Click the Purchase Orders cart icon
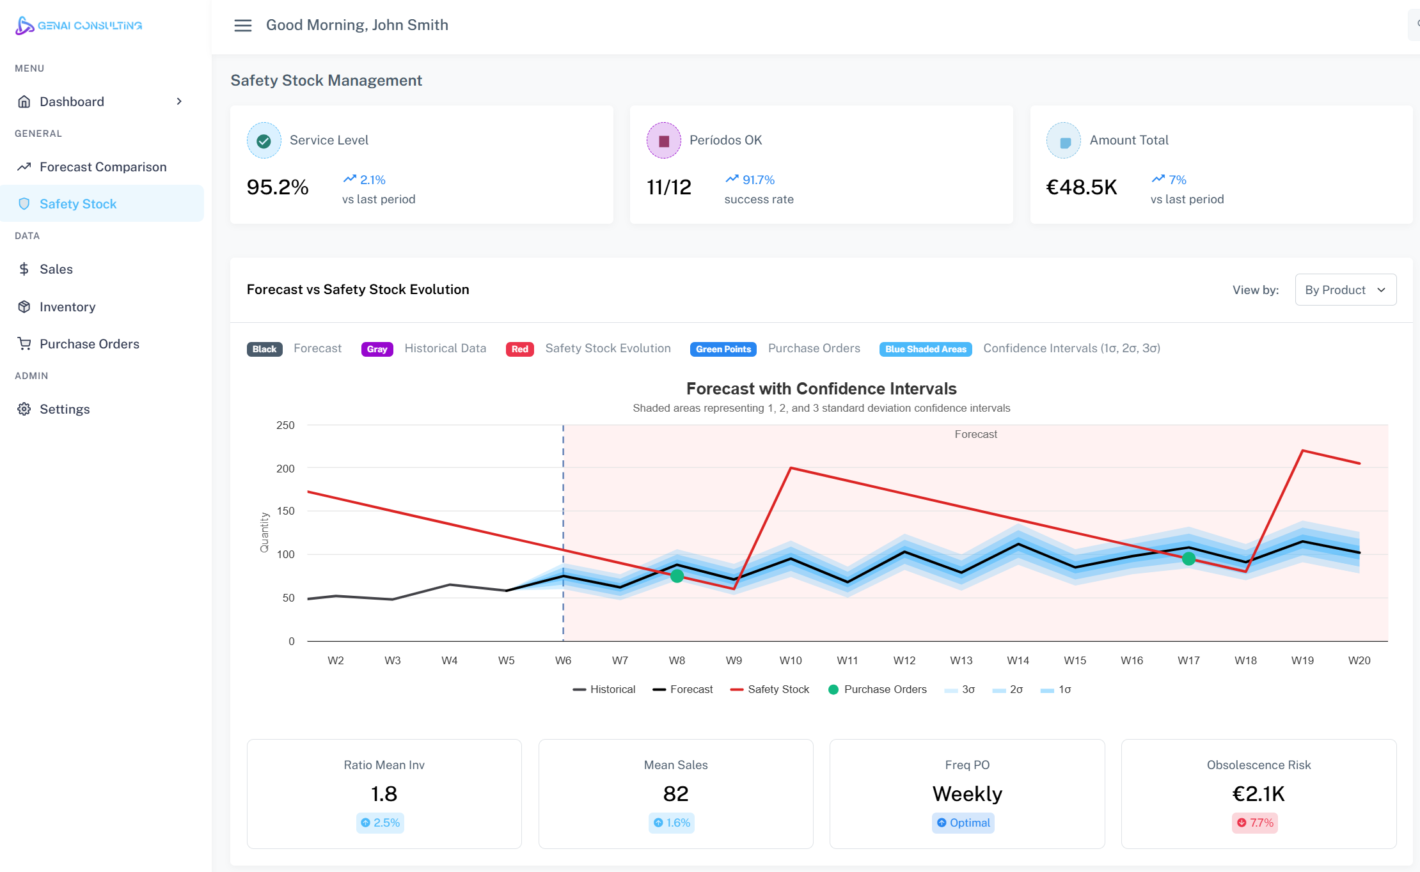Screen dimensions: 1420x872 coord(24,344)
